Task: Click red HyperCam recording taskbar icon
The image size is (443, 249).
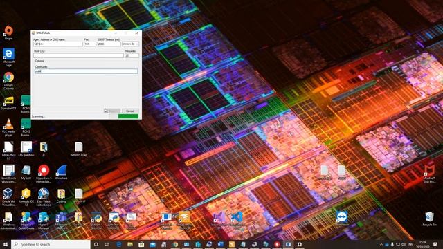Action: pos(277,244)
